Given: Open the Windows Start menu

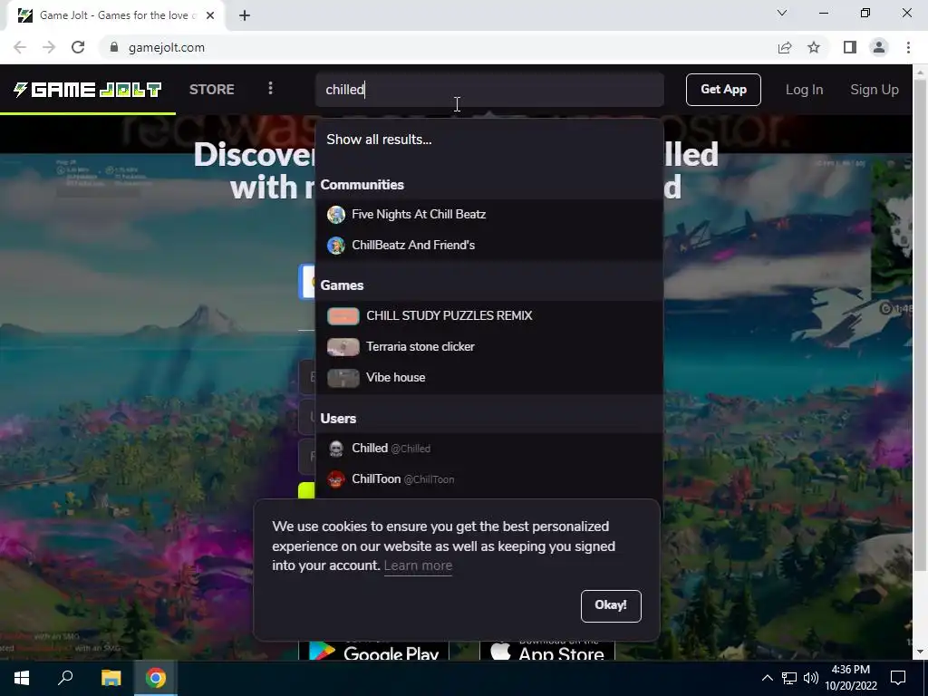Looking at the screenshot, I should pos(22,678).
